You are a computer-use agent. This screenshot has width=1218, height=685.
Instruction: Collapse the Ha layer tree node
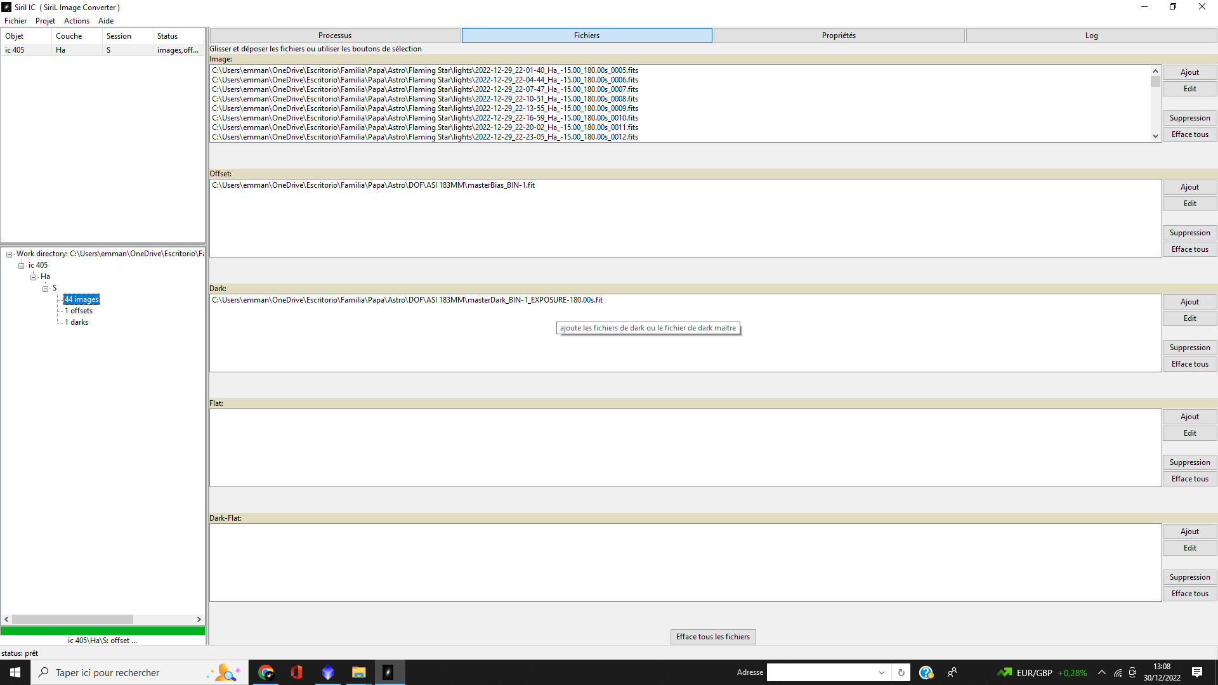(x=34, y=277)
